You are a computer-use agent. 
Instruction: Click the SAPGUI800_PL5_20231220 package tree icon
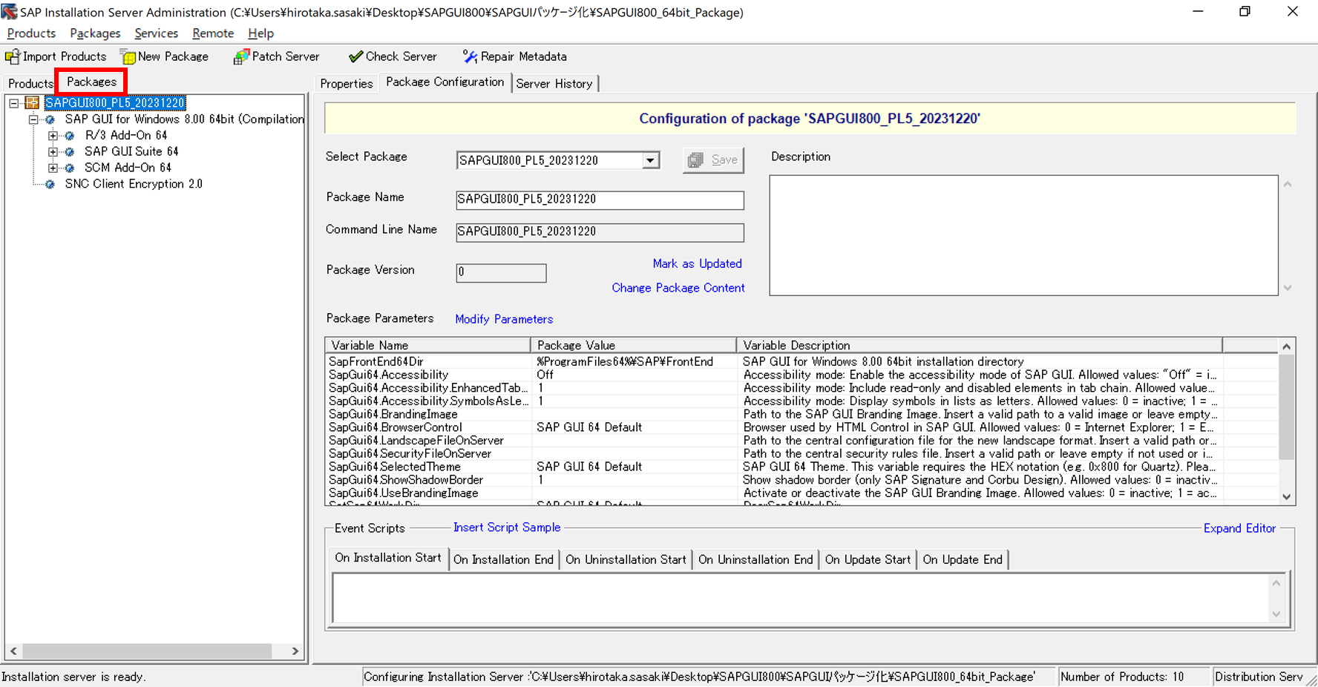point(32,102)
